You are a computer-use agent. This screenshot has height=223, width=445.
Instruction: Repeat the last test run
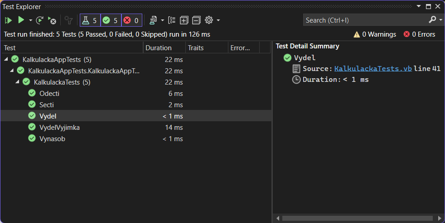click(x=40, y=20)
